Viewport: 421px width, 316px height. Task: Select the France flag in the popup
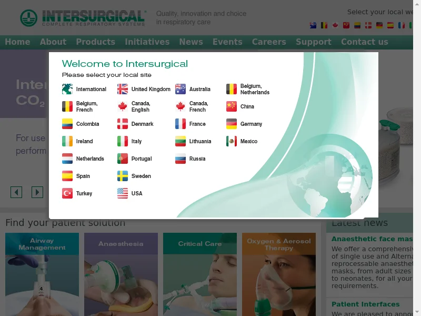point(181,124)
